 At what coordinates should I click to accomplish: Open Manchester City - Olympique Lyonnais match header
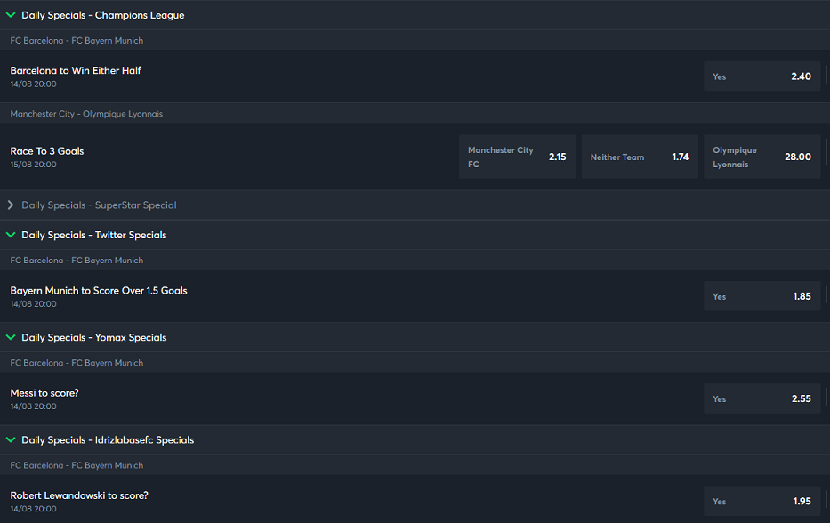pyautogui.click(x=86, y=113)
